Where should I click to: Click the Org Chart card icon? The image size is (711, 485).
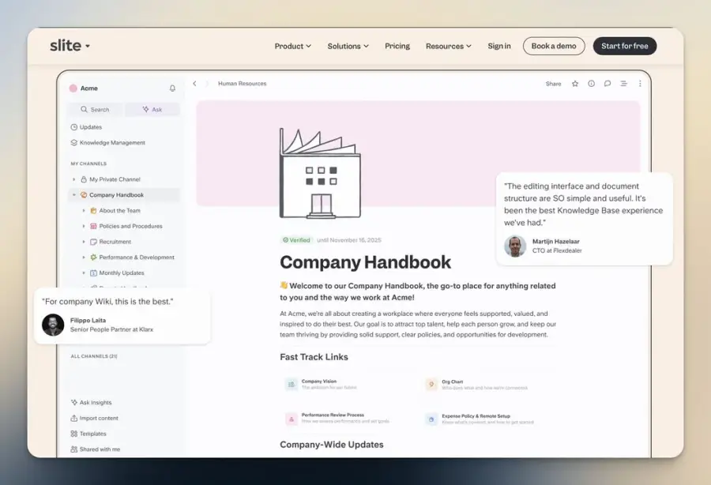point(431,385)
